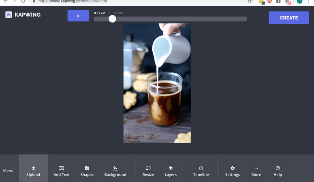Open the Timeline tool
Viewport: 314px width, 182px height.
pyautogui.click(x=201, y=171)
